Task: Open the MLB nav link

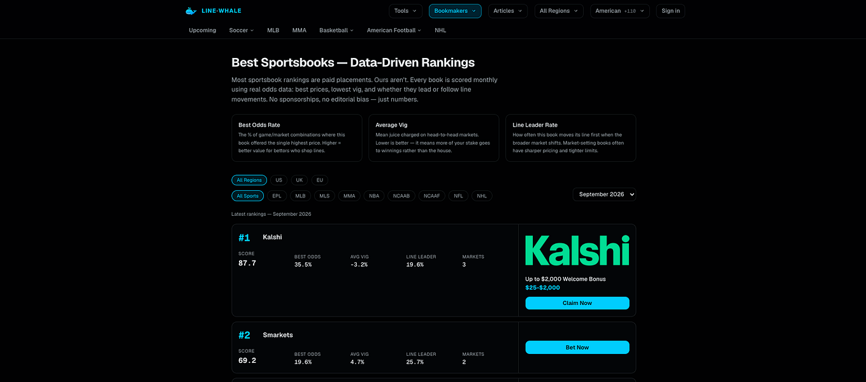Action: click(273, 30)
